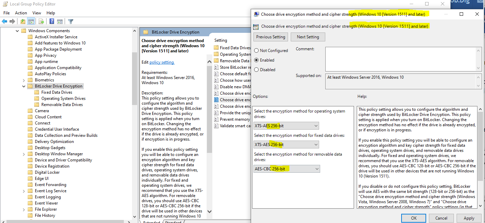Open the policy setting edit link
Screen dimensions: 485x223
[x=162, y=62]
